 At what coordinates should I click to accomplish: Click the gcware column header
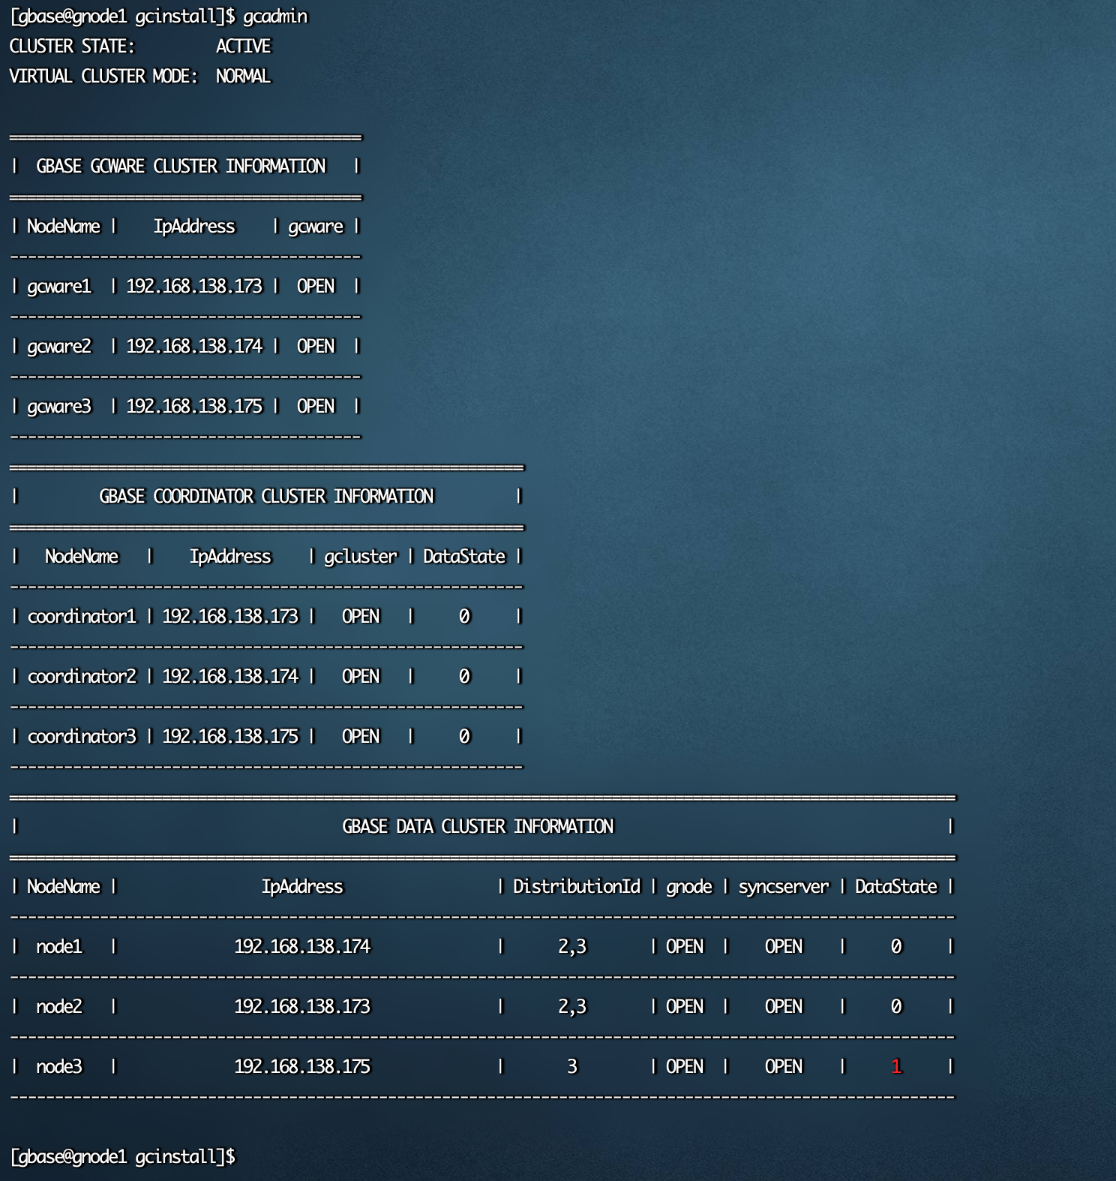pos(316,227)
